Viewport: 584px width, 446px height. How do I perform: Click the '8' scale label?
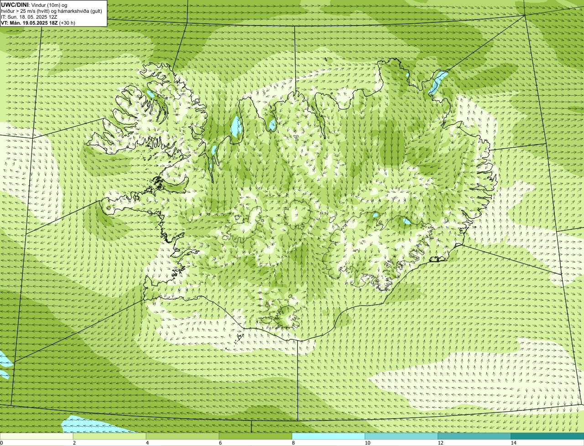pos(293,443)
